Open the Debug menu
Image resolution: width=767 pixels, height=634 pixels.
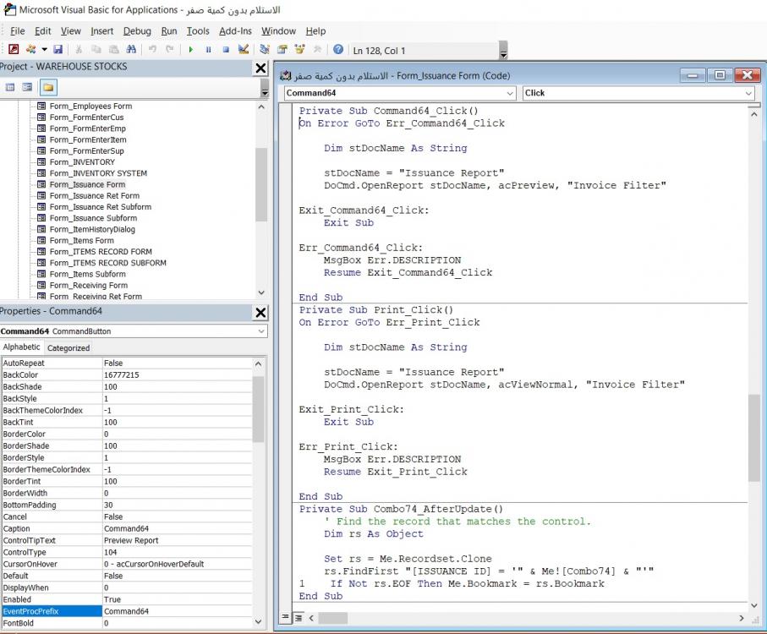(x=137, y=30)
